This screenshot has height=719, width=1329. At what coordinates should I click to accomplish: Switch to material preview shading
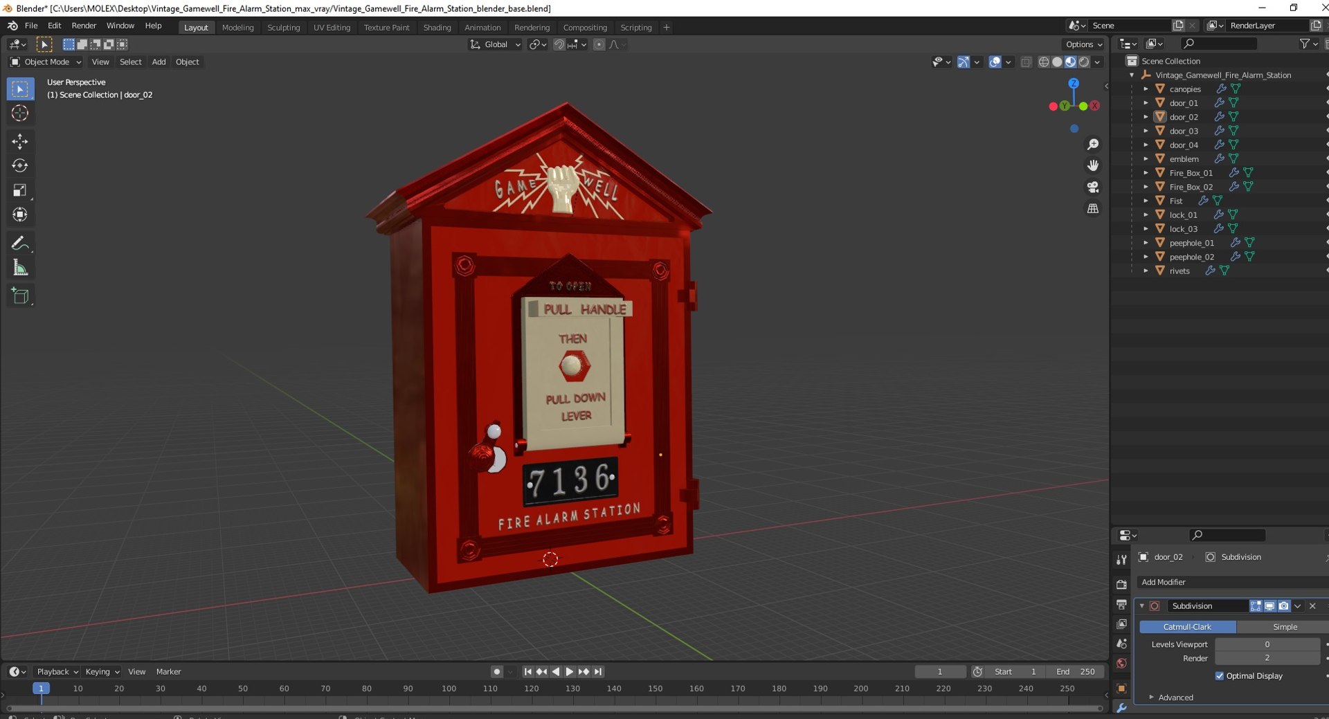point(1071,62)
